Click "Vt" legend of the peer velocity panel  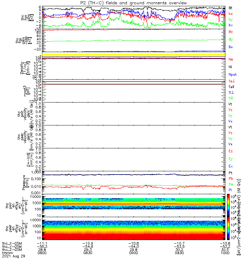230,127
